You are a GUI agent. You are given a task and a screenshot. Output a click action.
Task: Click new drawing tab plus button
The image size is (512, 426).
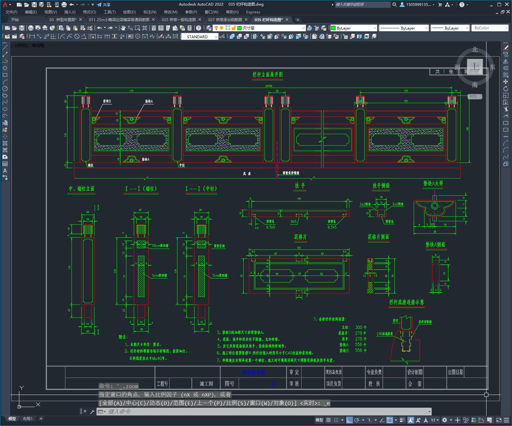[x=298, y=20]
